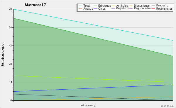Click the wikiscan.org label below chart
Screen dimensions: 176x108
pyautogui.click(x=88, y=105)
